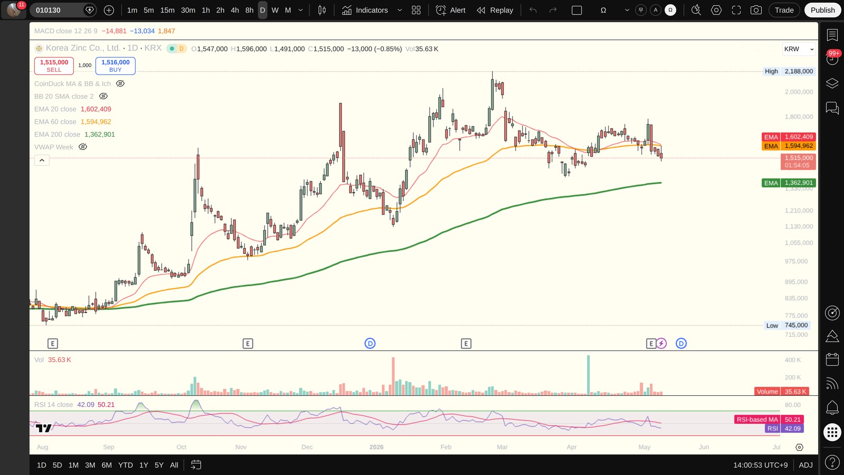Image resolution: width=844 pixels, height=475 pixels.
Task: Expand the timeframe list dropdown arrow
Action: 301,10
